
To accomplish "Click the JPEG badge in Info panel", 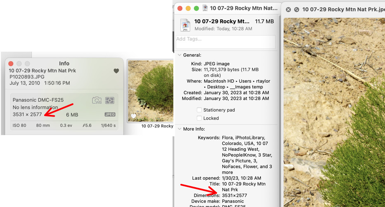I will click(x=110, y=114).
